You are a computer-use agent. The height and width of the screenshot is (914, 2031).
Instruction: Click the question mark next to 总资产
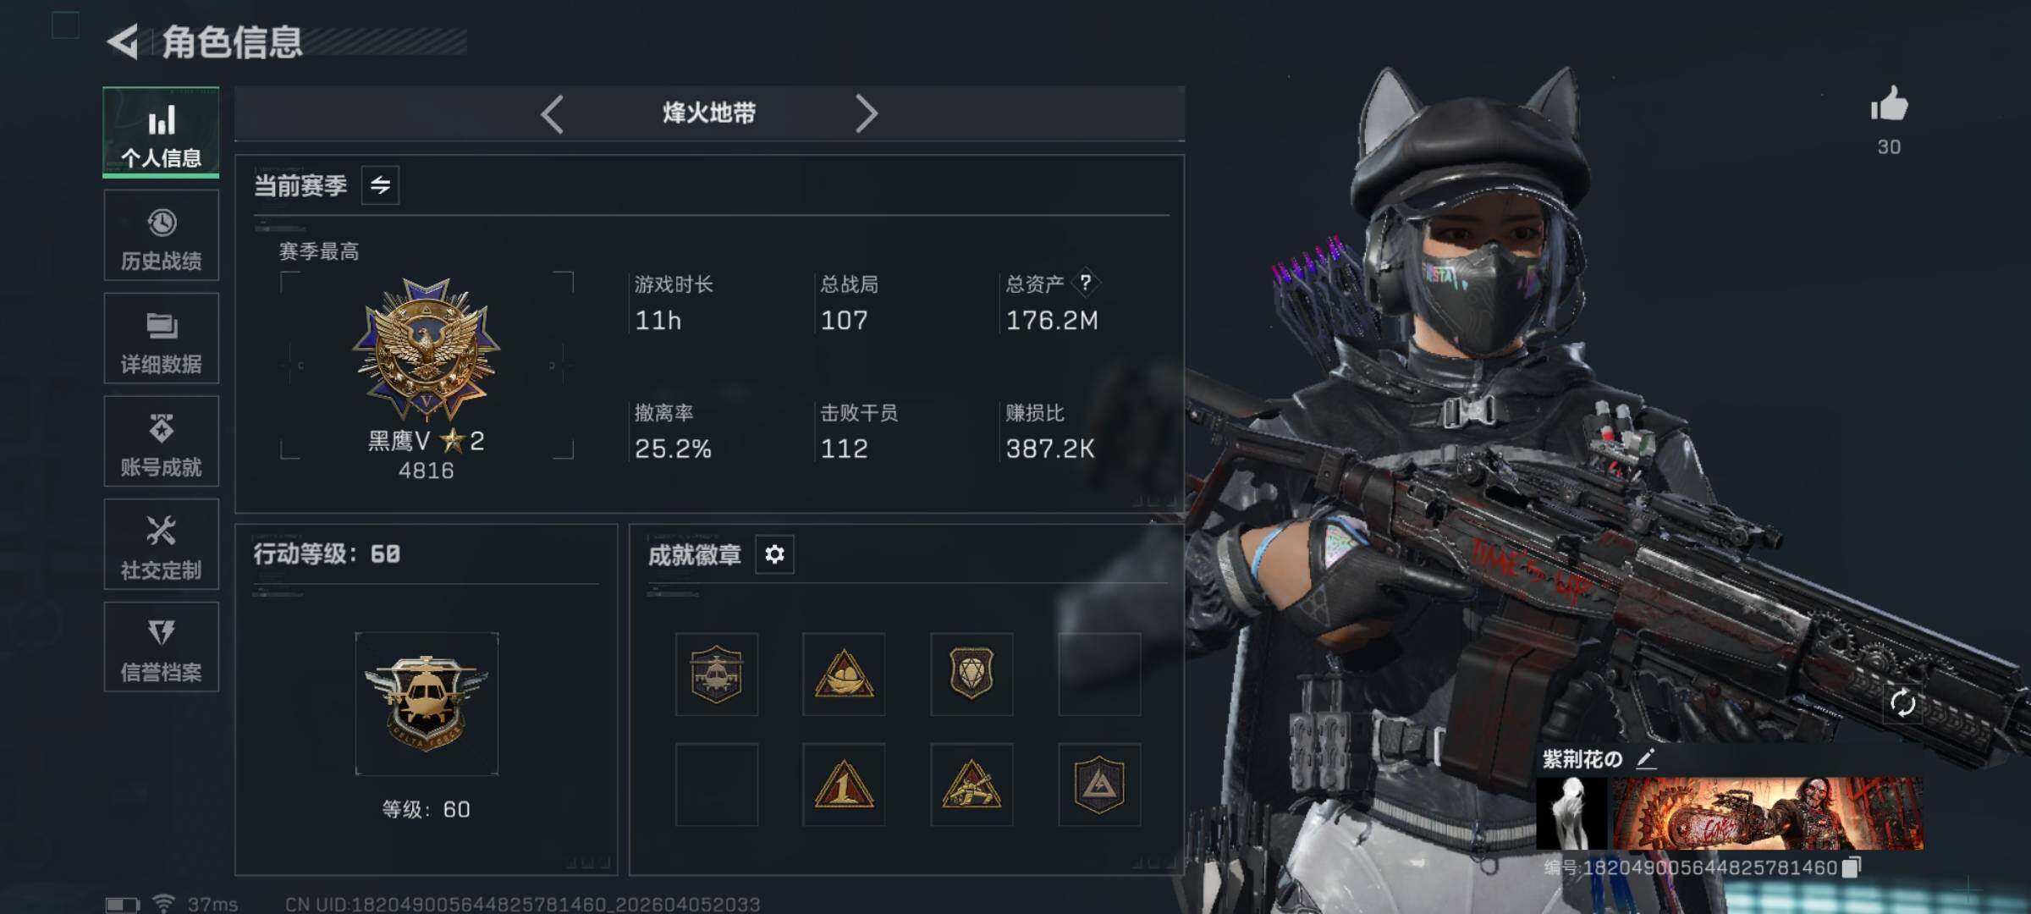pyautogui.click(x=1086, y=283)
